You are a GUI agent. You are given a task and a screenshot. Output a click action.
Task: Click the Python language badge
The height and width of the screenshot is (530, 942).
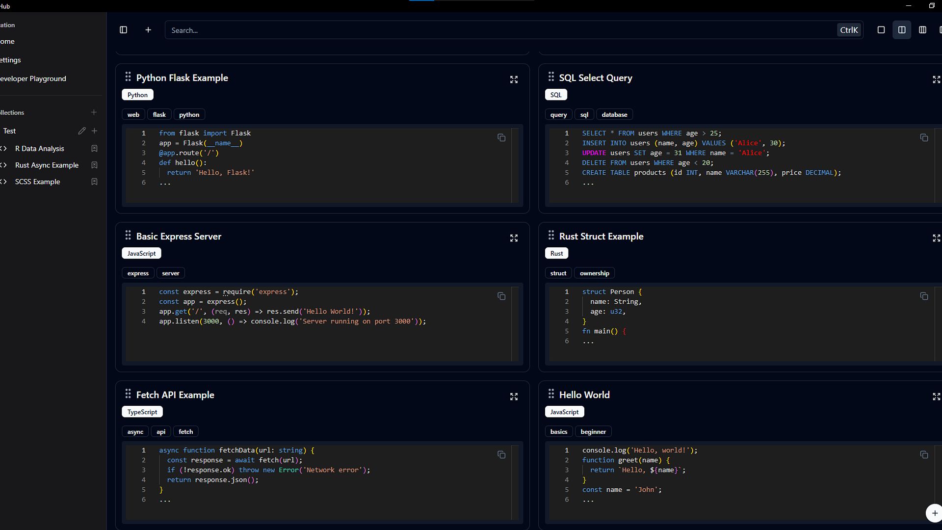point(137,95)
